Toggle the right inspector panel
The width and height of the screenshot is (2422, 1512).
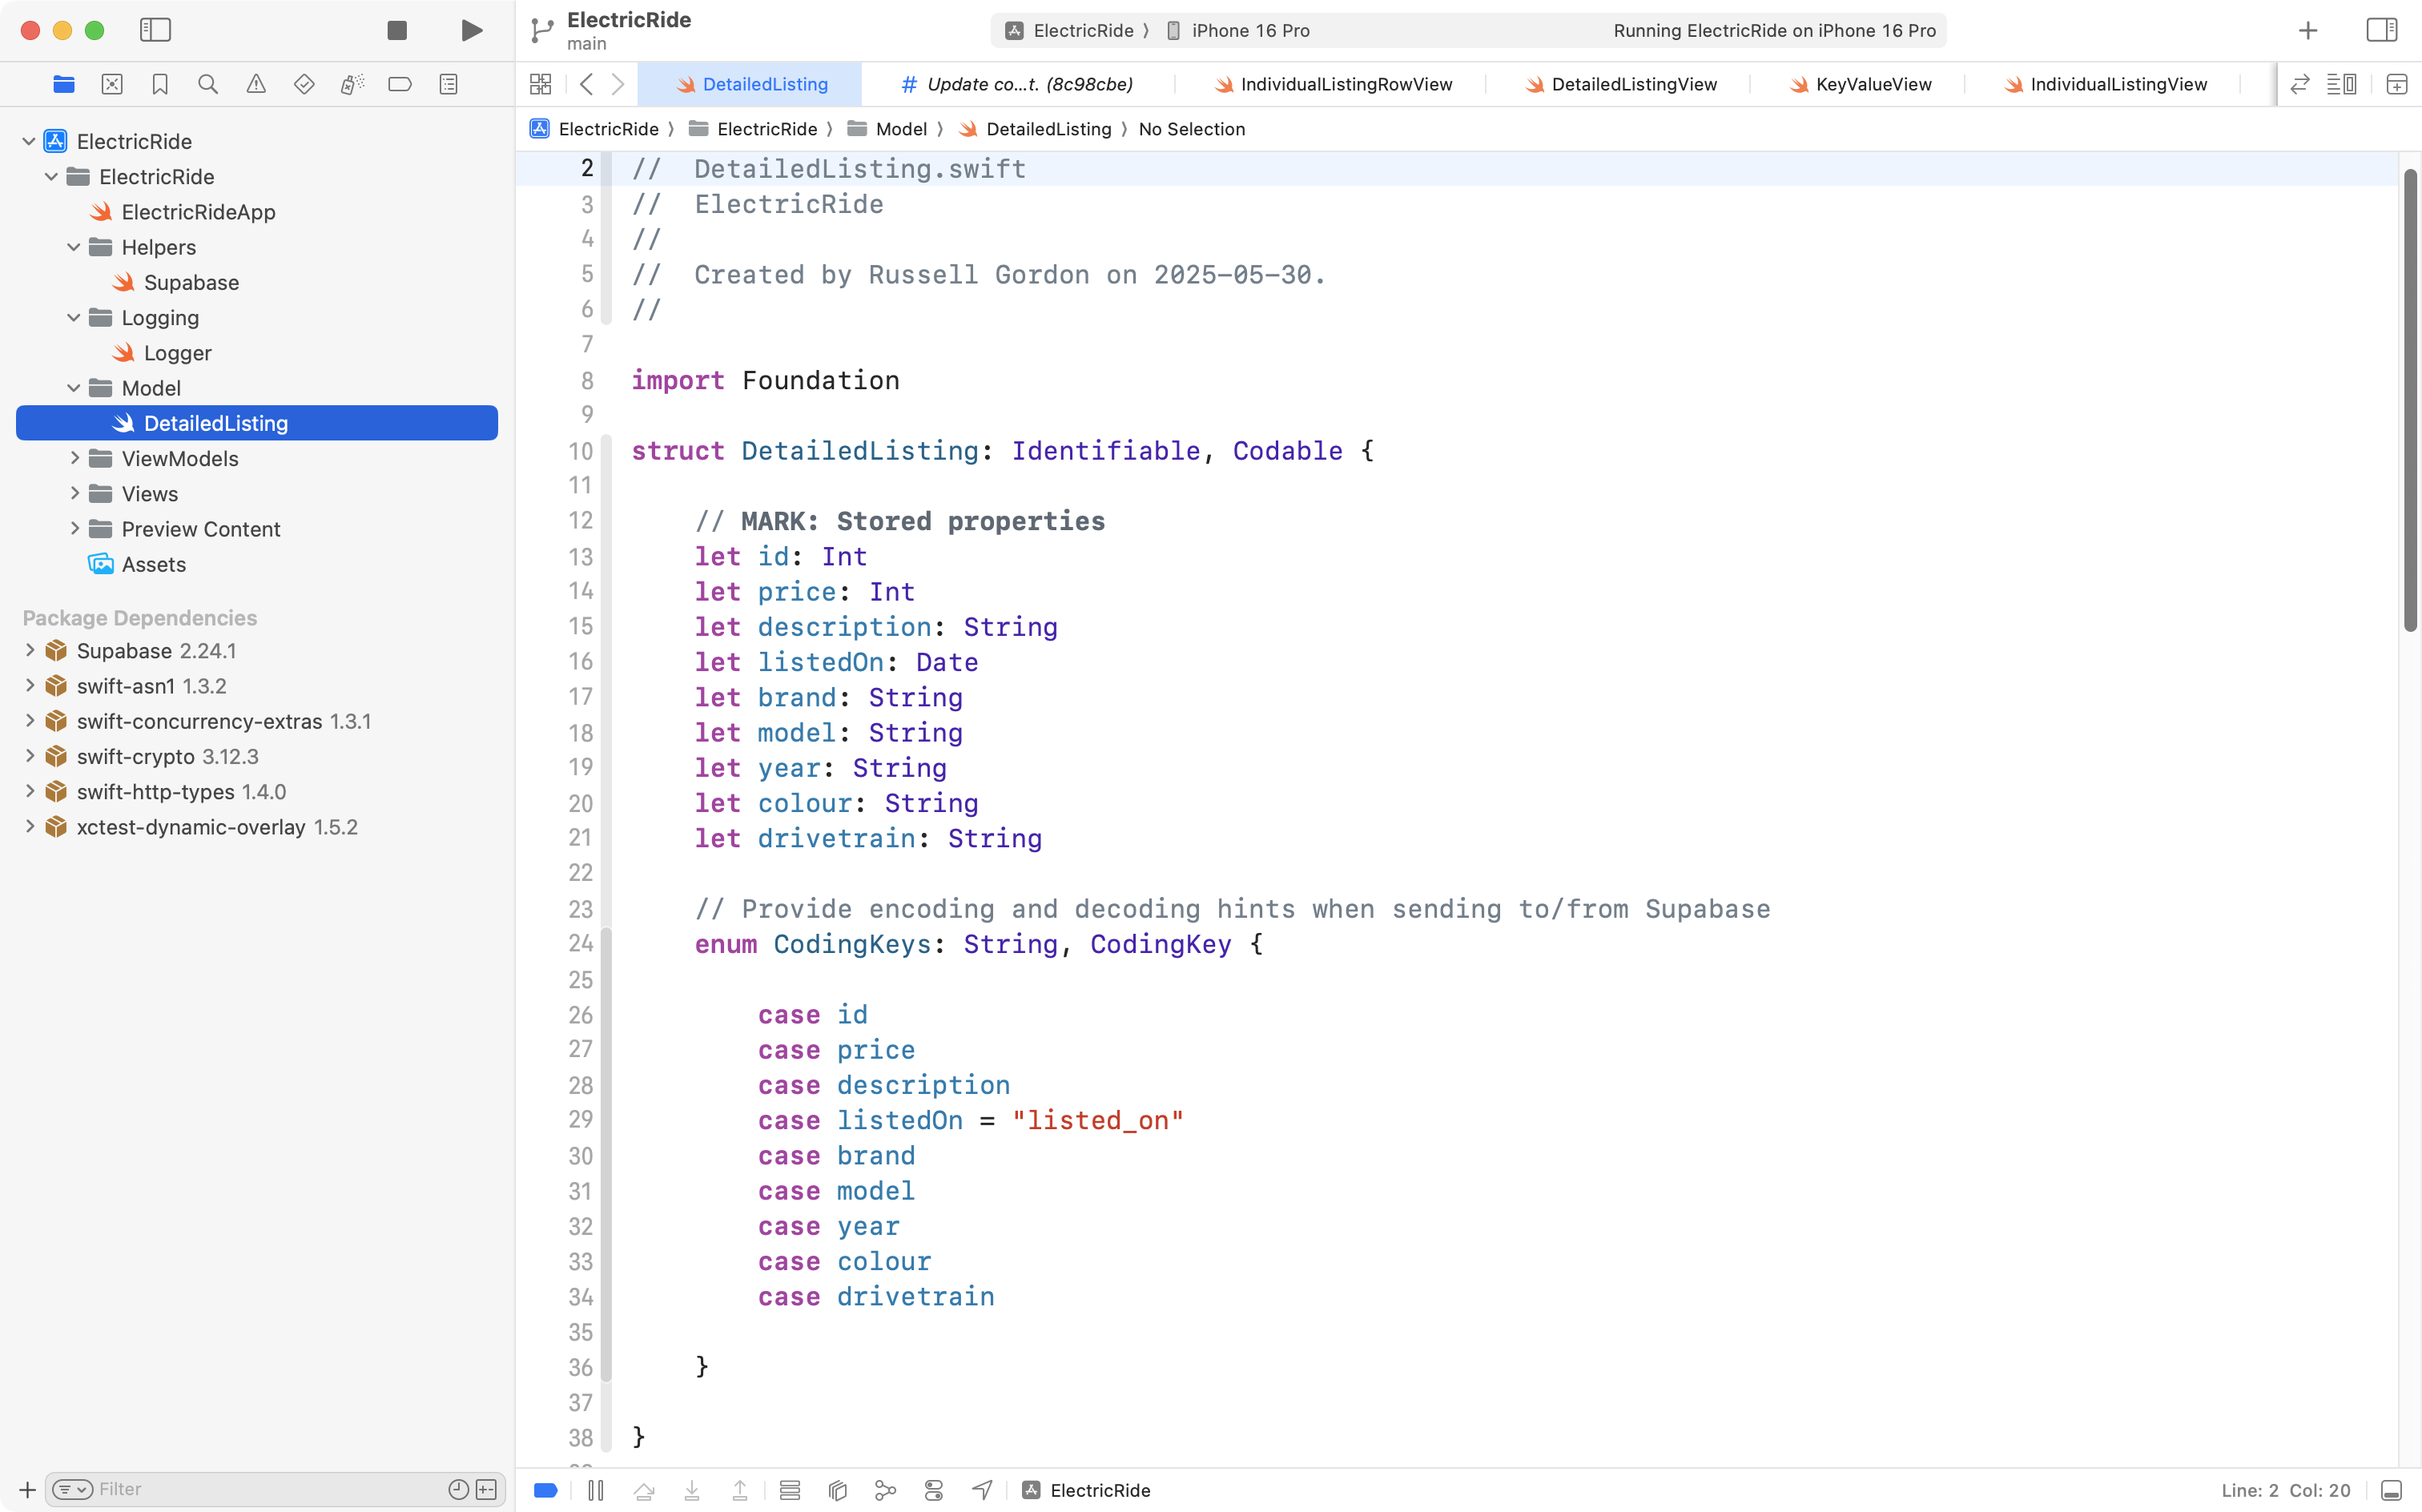pos(2381,30)
